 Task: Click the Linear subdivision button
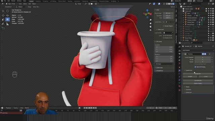(x=206, y=77)
